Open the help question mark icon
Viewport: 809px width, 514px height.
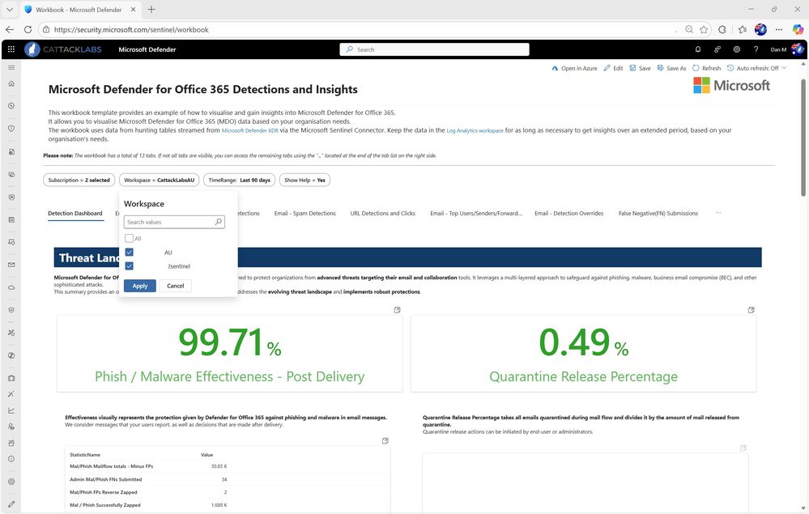[756, 49]
